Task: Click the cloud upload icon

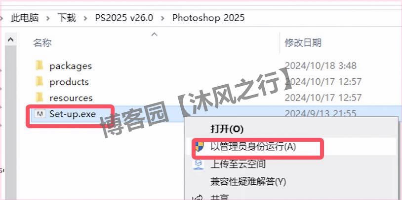Action: click(x=199, y=164)
